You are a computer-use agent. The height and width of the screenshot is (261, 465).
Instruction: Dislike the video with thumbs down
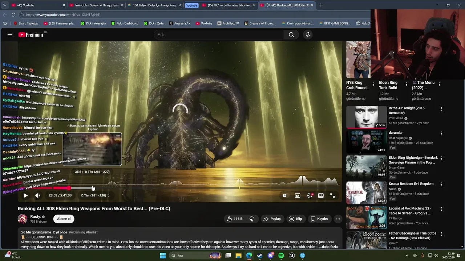pos(252,219)
